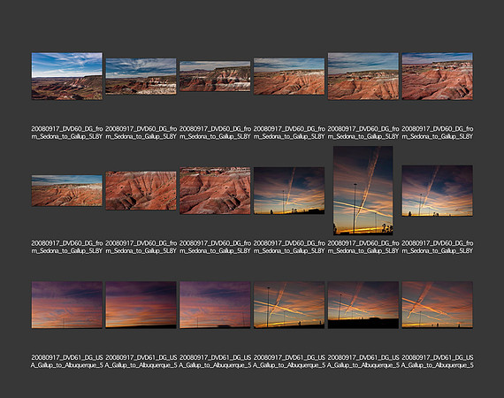The height and width of the screenshot is (398, 504).
Task: Select the close-up eroded red ridges thumbnail without sky
Action: point(141,191)
